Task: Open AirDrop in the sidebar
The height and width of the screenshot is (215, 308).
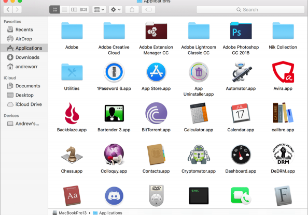Action: 24,39
